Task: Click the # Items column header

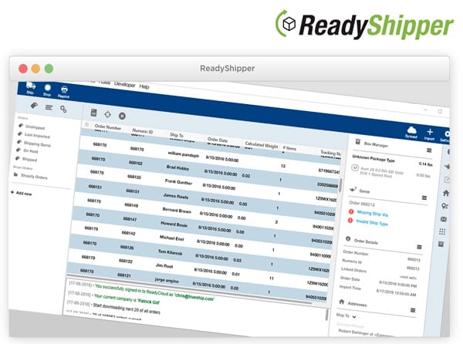Action: [289, 148]
